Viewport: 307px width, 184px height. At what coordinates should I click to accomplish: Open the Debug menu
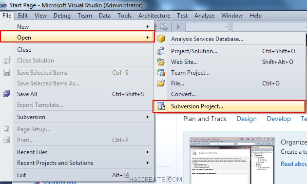coord(62,16)
